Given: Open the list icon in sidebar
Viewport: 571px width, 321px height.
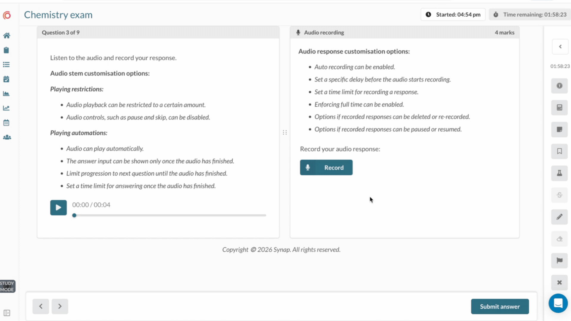Looking at the screenshot, I should [6, 64].
